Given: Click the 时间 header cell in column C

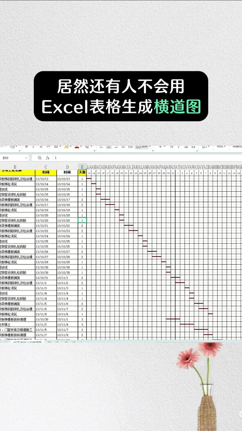Looking at the screenshot, I should tap(46, 172).
